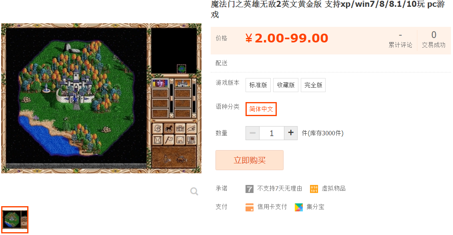Click the floppy disk save icon in game
The image size is (453, 235).
[180, 140]
